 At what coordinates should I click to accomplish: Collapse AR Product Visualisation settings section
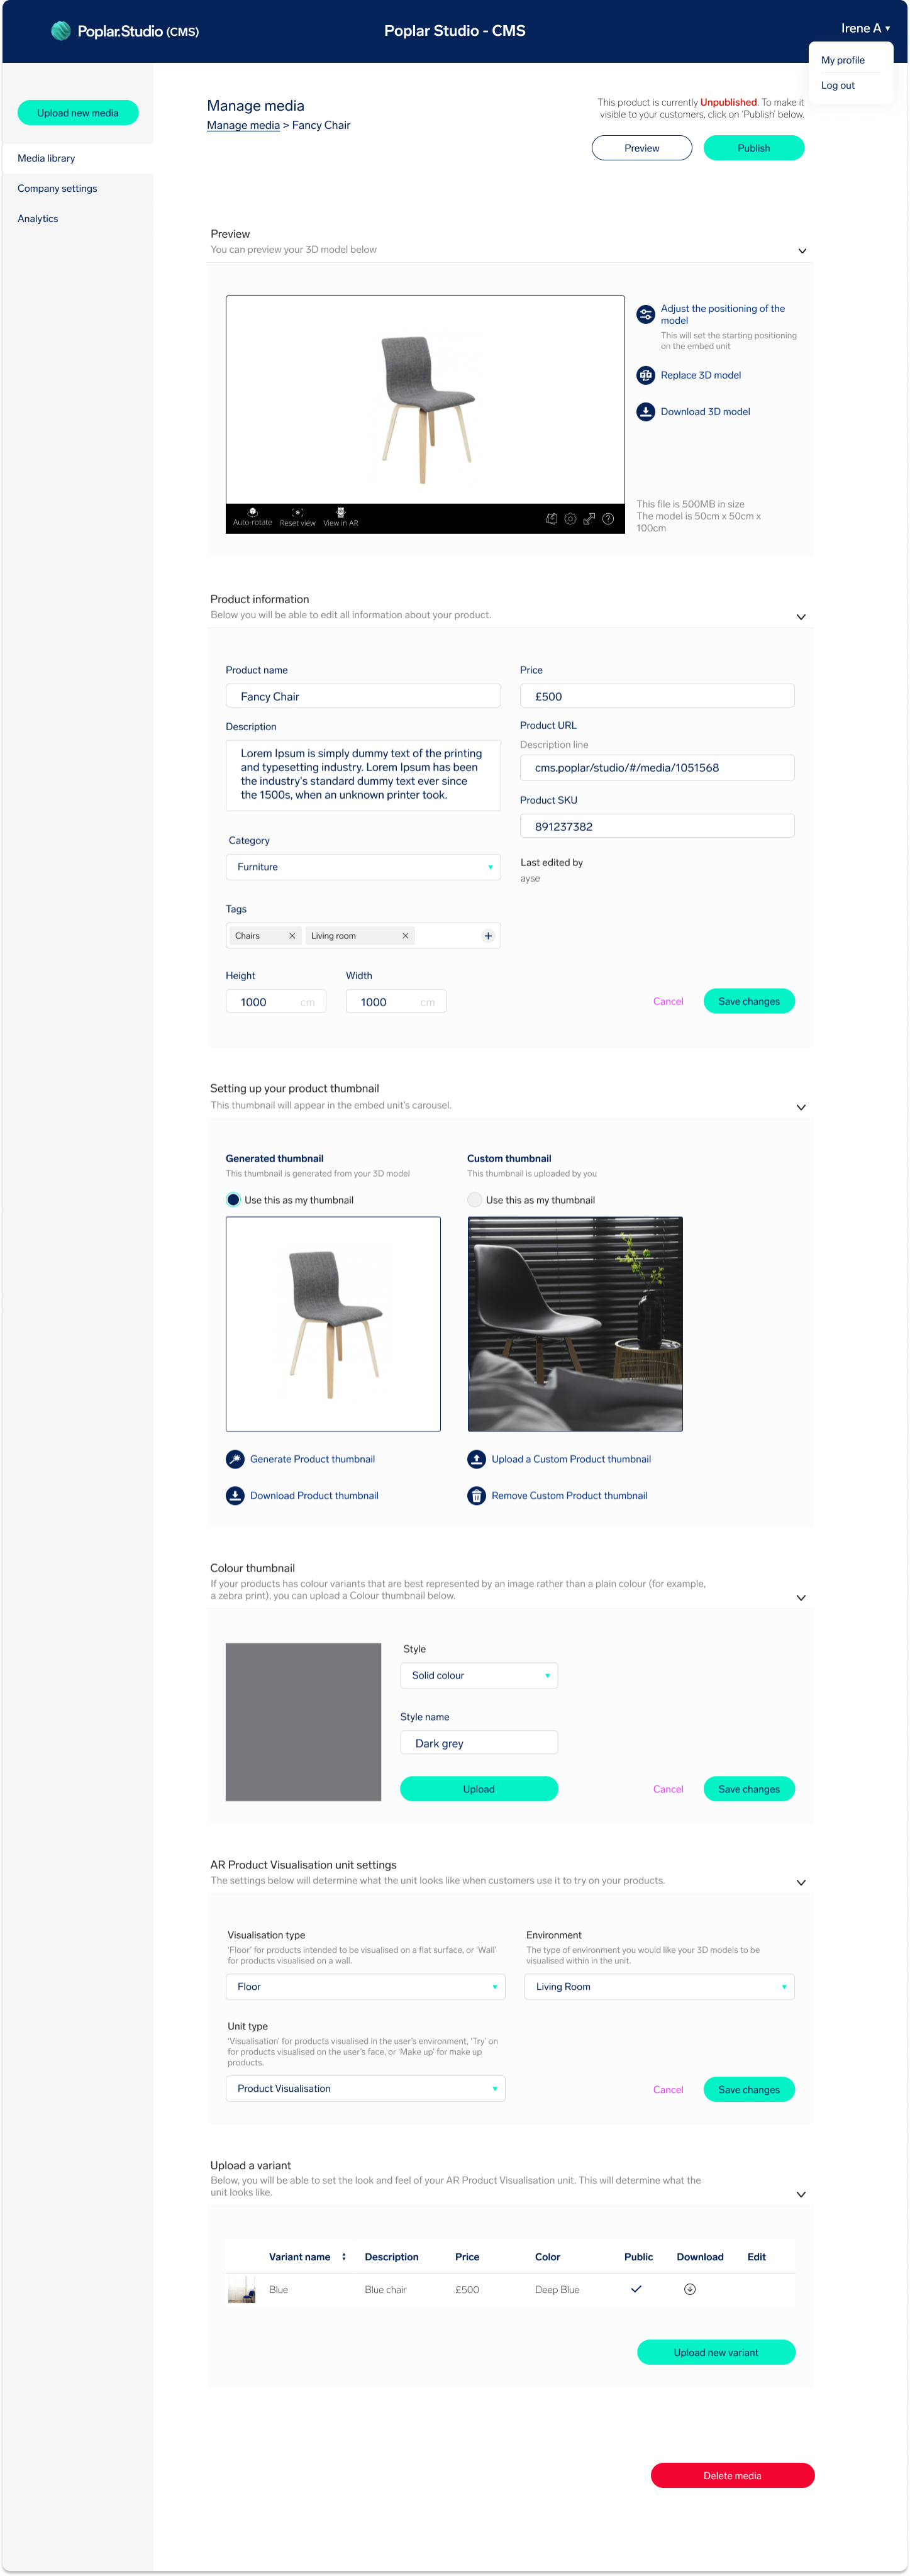[801, 1883]
